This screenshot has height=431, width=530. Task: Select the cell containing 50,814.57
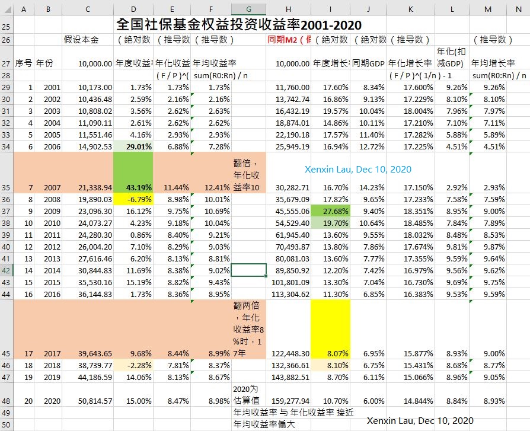pyautogui.click(x=88, y=401)
